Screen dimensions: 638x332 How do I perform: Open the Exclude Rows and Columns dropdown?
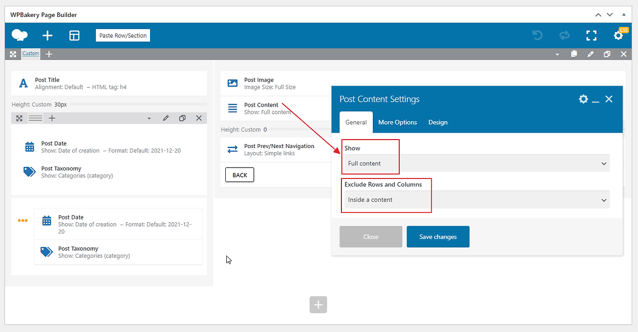[x=477, y=200]
